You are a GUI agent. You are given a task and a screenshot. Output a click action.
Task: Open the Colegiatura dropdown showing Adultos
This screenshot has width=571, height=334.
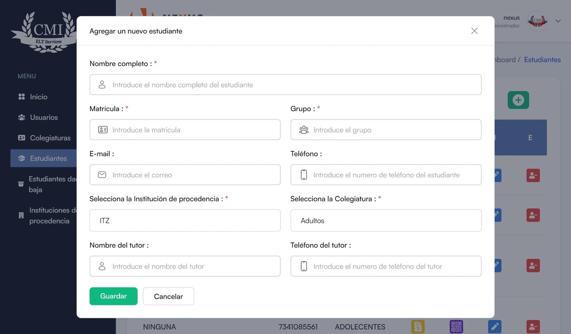coord(386,221)
